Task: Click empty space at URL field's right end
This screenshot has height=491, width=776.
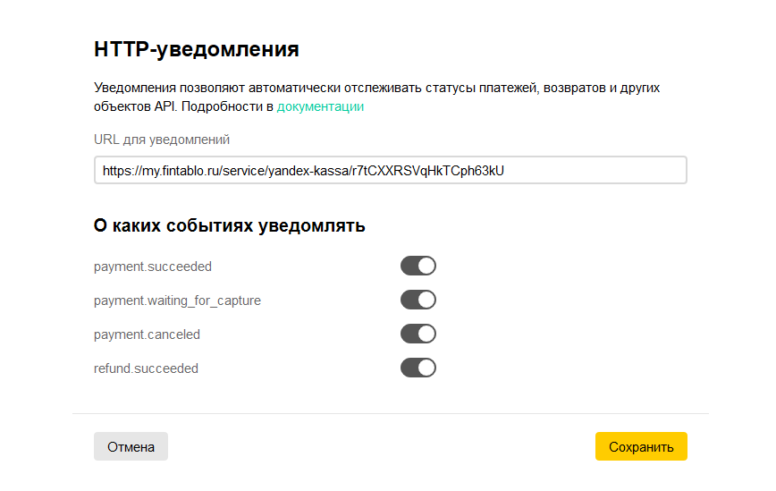Action: pos(594,171)
